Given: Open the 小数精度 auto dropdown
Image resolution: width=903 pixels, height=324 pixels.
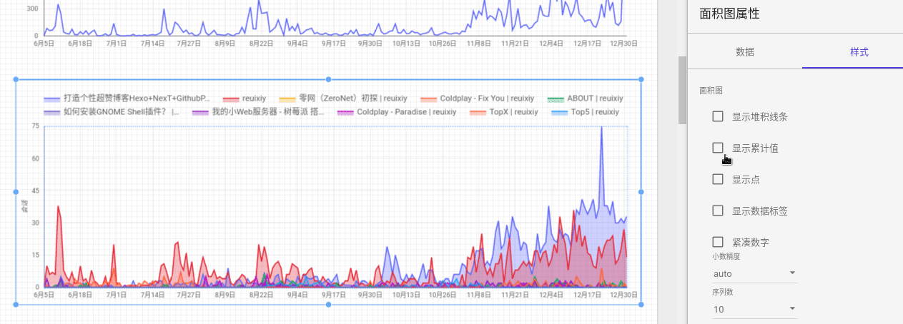Looking at the screenshot, I should pyautogui.click(x=754, y=273).
